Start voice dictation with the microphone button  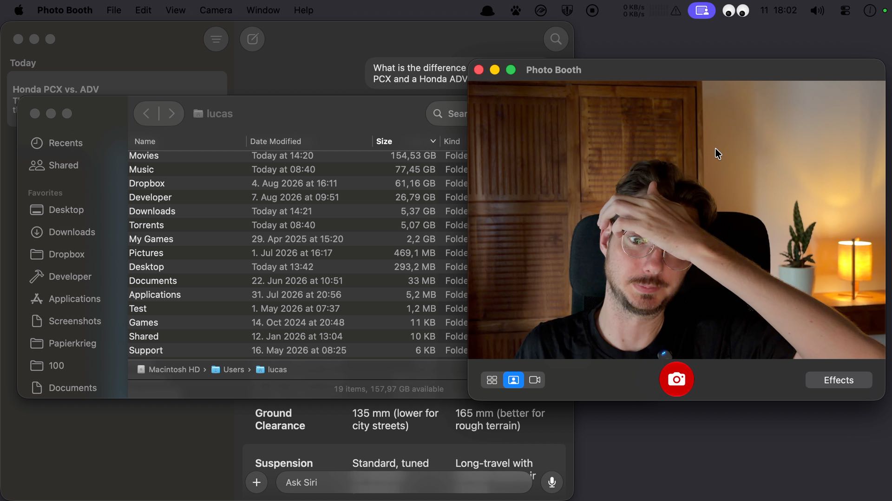tap(552, 482)
